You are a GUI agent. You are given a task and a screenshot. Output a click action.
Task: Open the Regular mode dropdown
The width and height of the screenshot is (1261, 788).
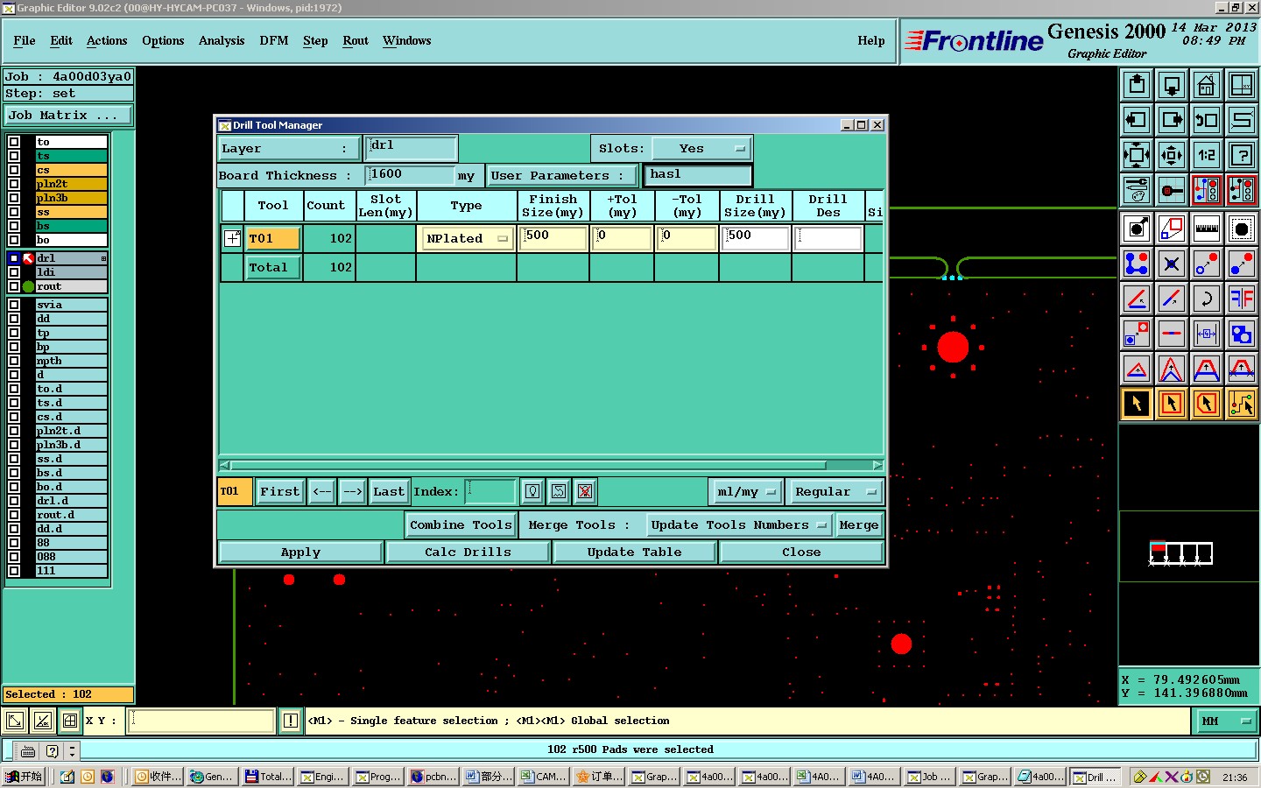(835, 491)
